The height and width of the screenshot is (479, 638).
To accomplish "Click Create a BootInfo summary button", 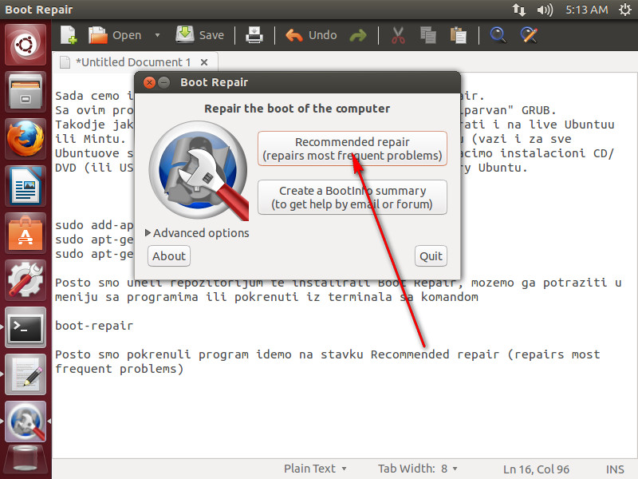I will pos(352,197).
